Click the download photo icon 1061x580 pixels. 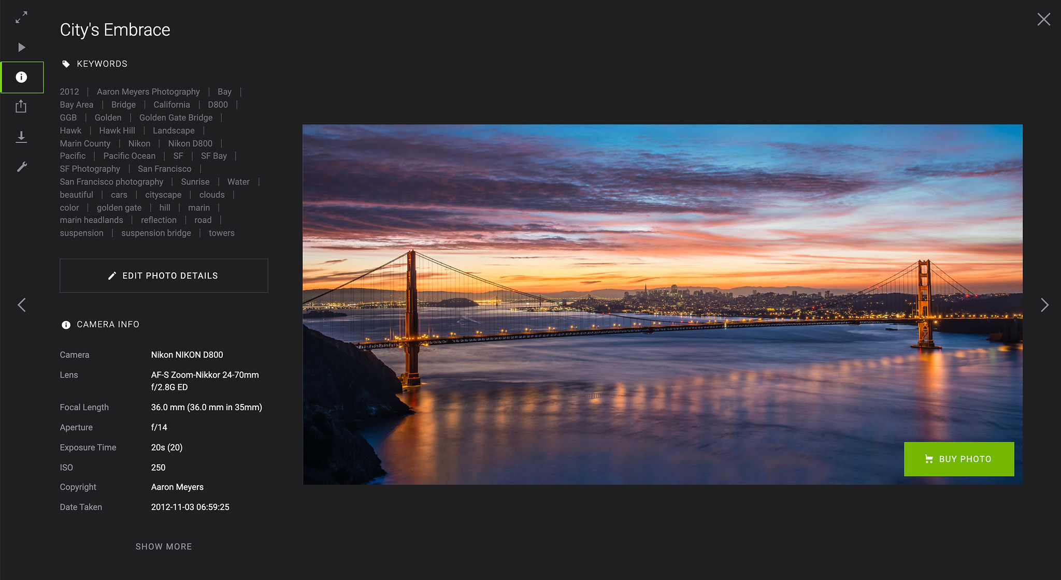(21, 137)
